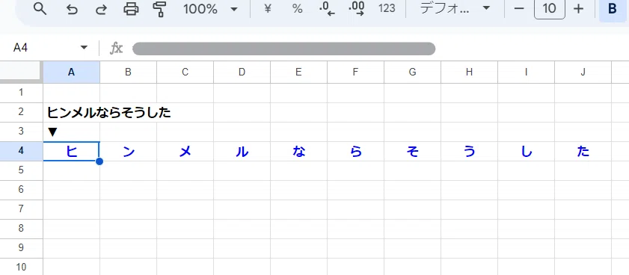This screenshot has width=629, height=275.
Task: Increase decimal places
Action: coord(356,8)
